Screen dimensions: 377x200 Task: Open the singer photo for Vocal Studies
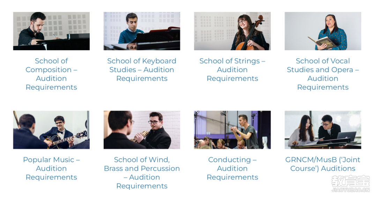click(323, 31)
